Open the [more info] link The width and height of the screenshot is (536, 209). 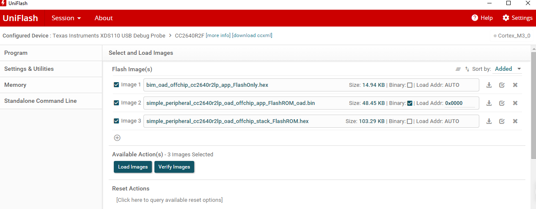(x=218, y=35)
